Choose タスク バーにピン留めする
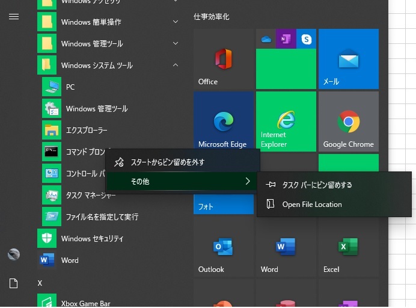The image size is (416, 308). (x=334, y=185)
